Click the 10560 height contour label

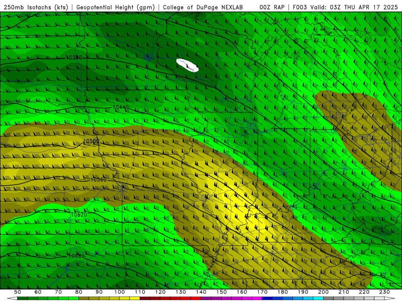(98, 180)
